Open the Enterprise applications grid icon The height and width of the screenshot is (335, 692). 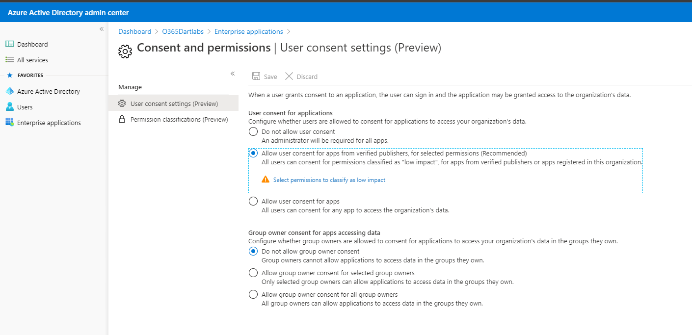tap(10, 123)
